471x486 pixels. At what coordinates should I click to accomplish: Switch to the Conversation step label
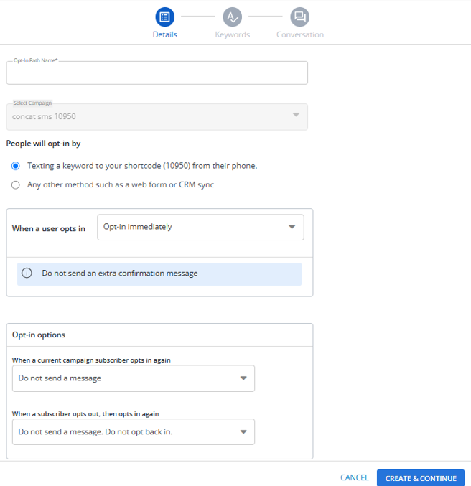pos(300,34)
